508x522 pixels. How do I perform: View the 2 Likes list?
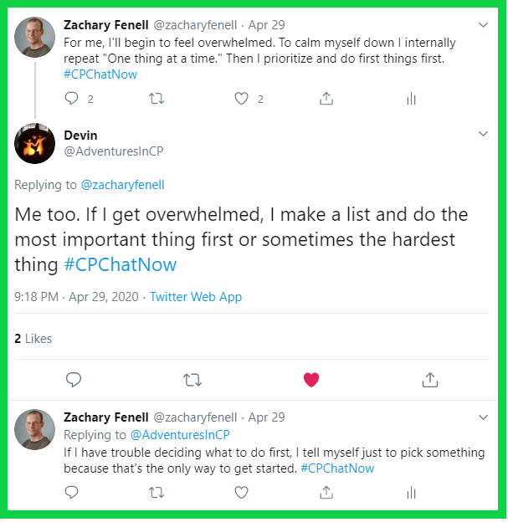point(33,339)
